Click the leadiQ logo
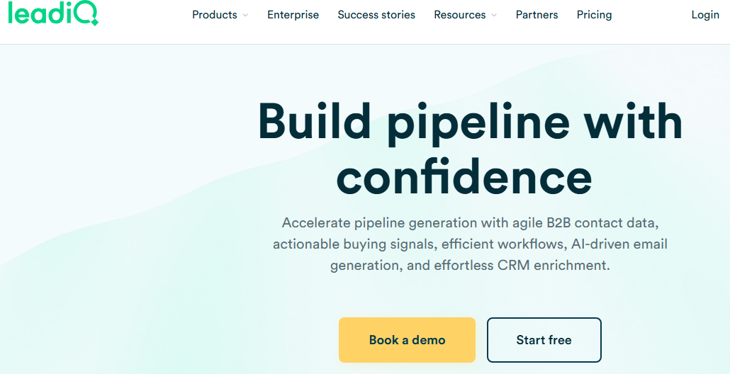The width and height of the screenshot is (730, 374). (53, 14)
